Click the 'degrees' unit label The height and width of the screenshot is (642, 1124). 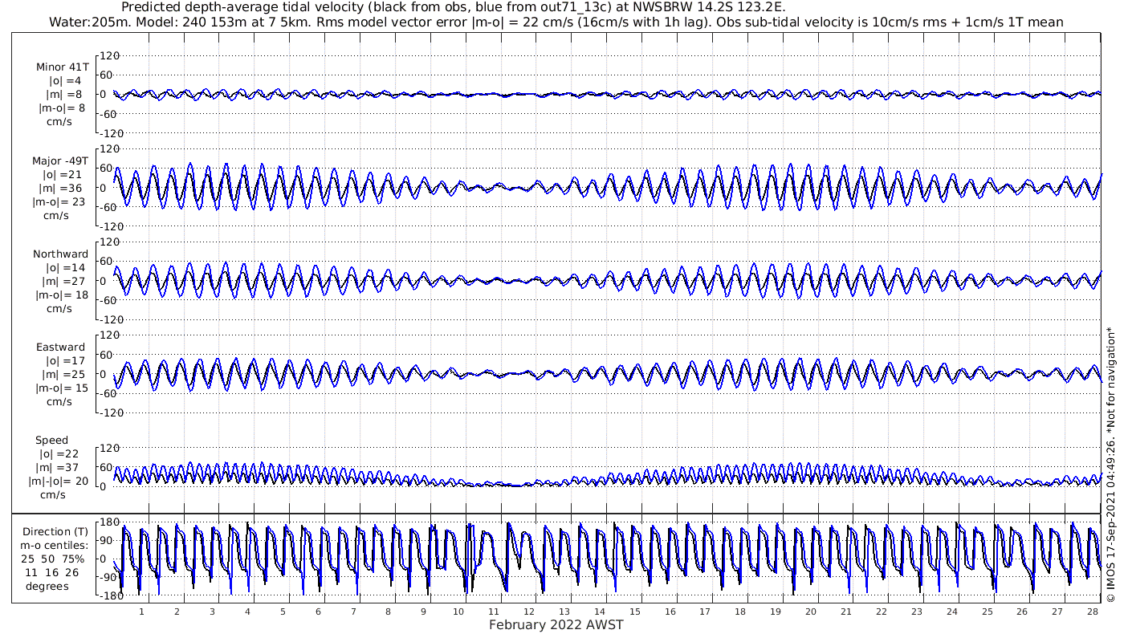(49, 587)
